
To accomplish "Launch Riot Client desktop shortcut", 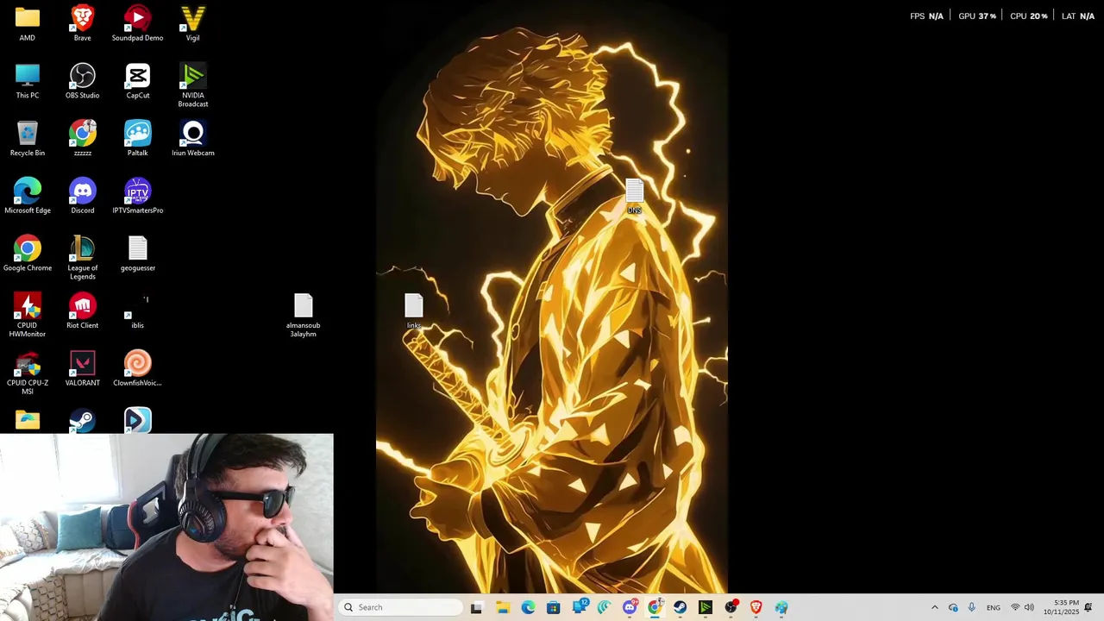I will [83, 312].
